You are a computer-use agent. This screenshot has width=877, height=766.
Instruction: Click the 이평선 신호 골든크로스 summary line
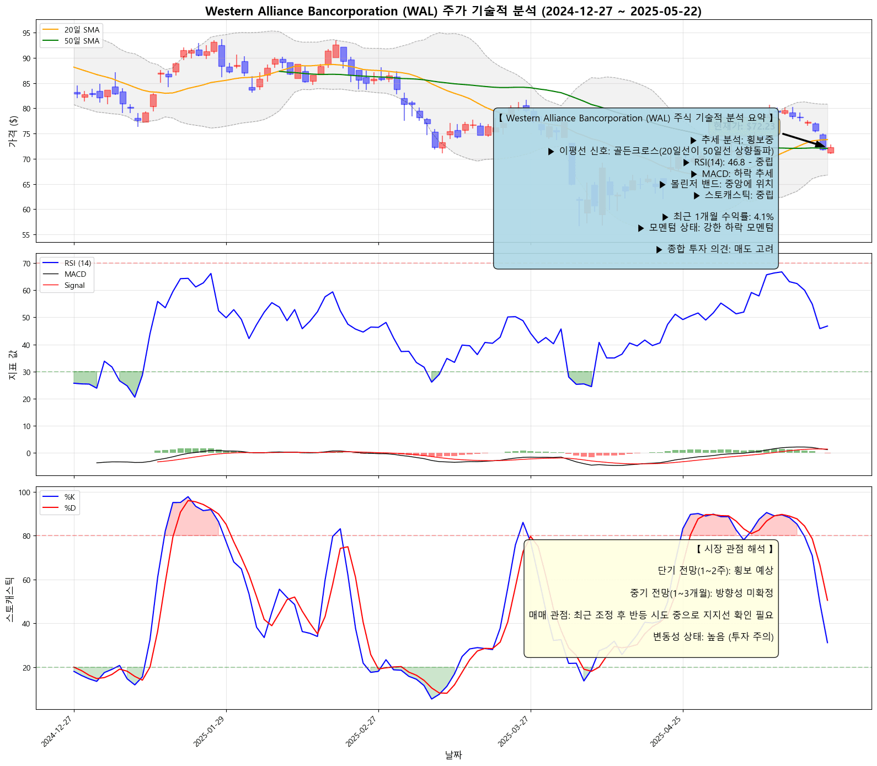tap(661, 151)
